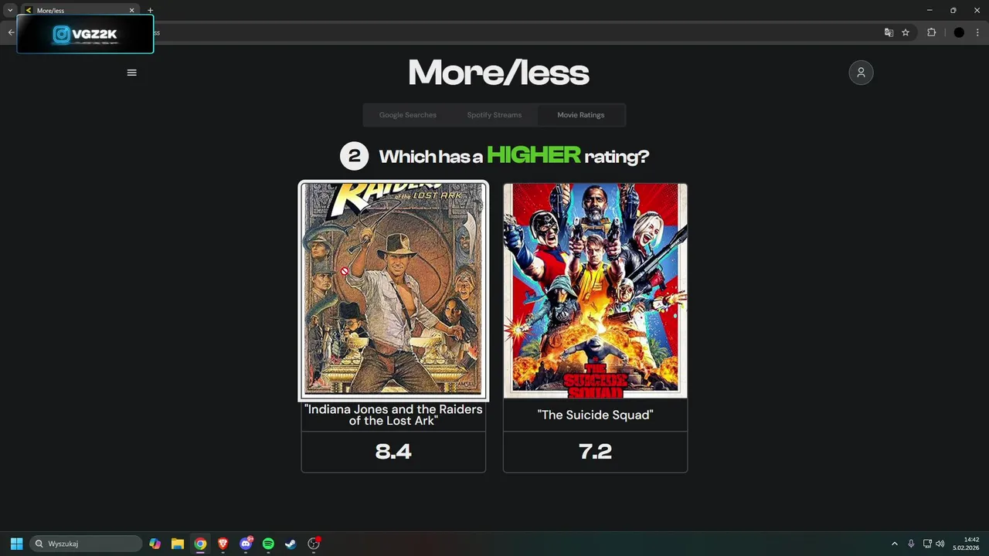Open the Windows Start menu
Image resolution: width=989 pixels, height=556 pixels.
click(x=16, y=544)
